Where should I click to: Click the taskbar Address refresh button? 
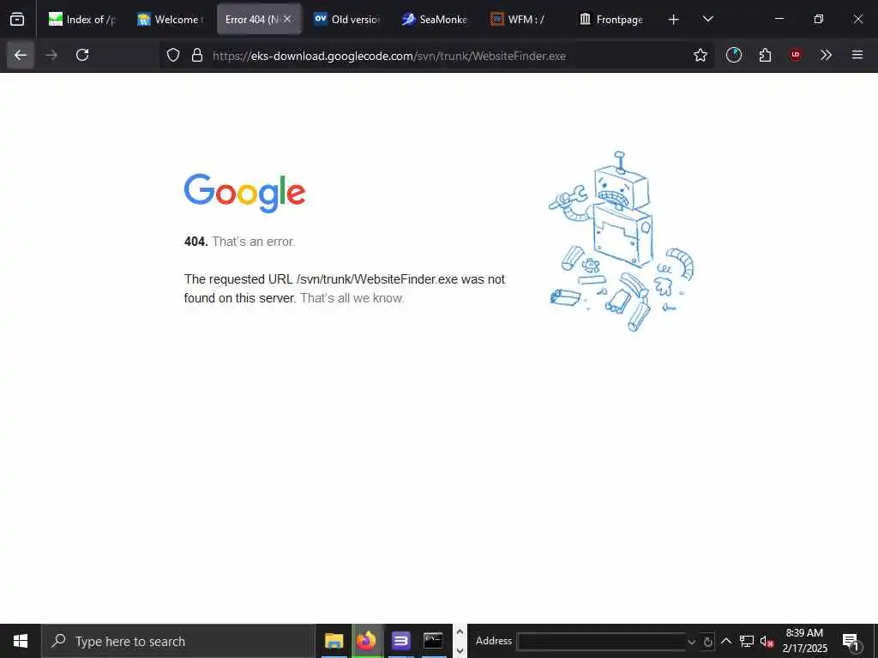[x=707, y=642]
